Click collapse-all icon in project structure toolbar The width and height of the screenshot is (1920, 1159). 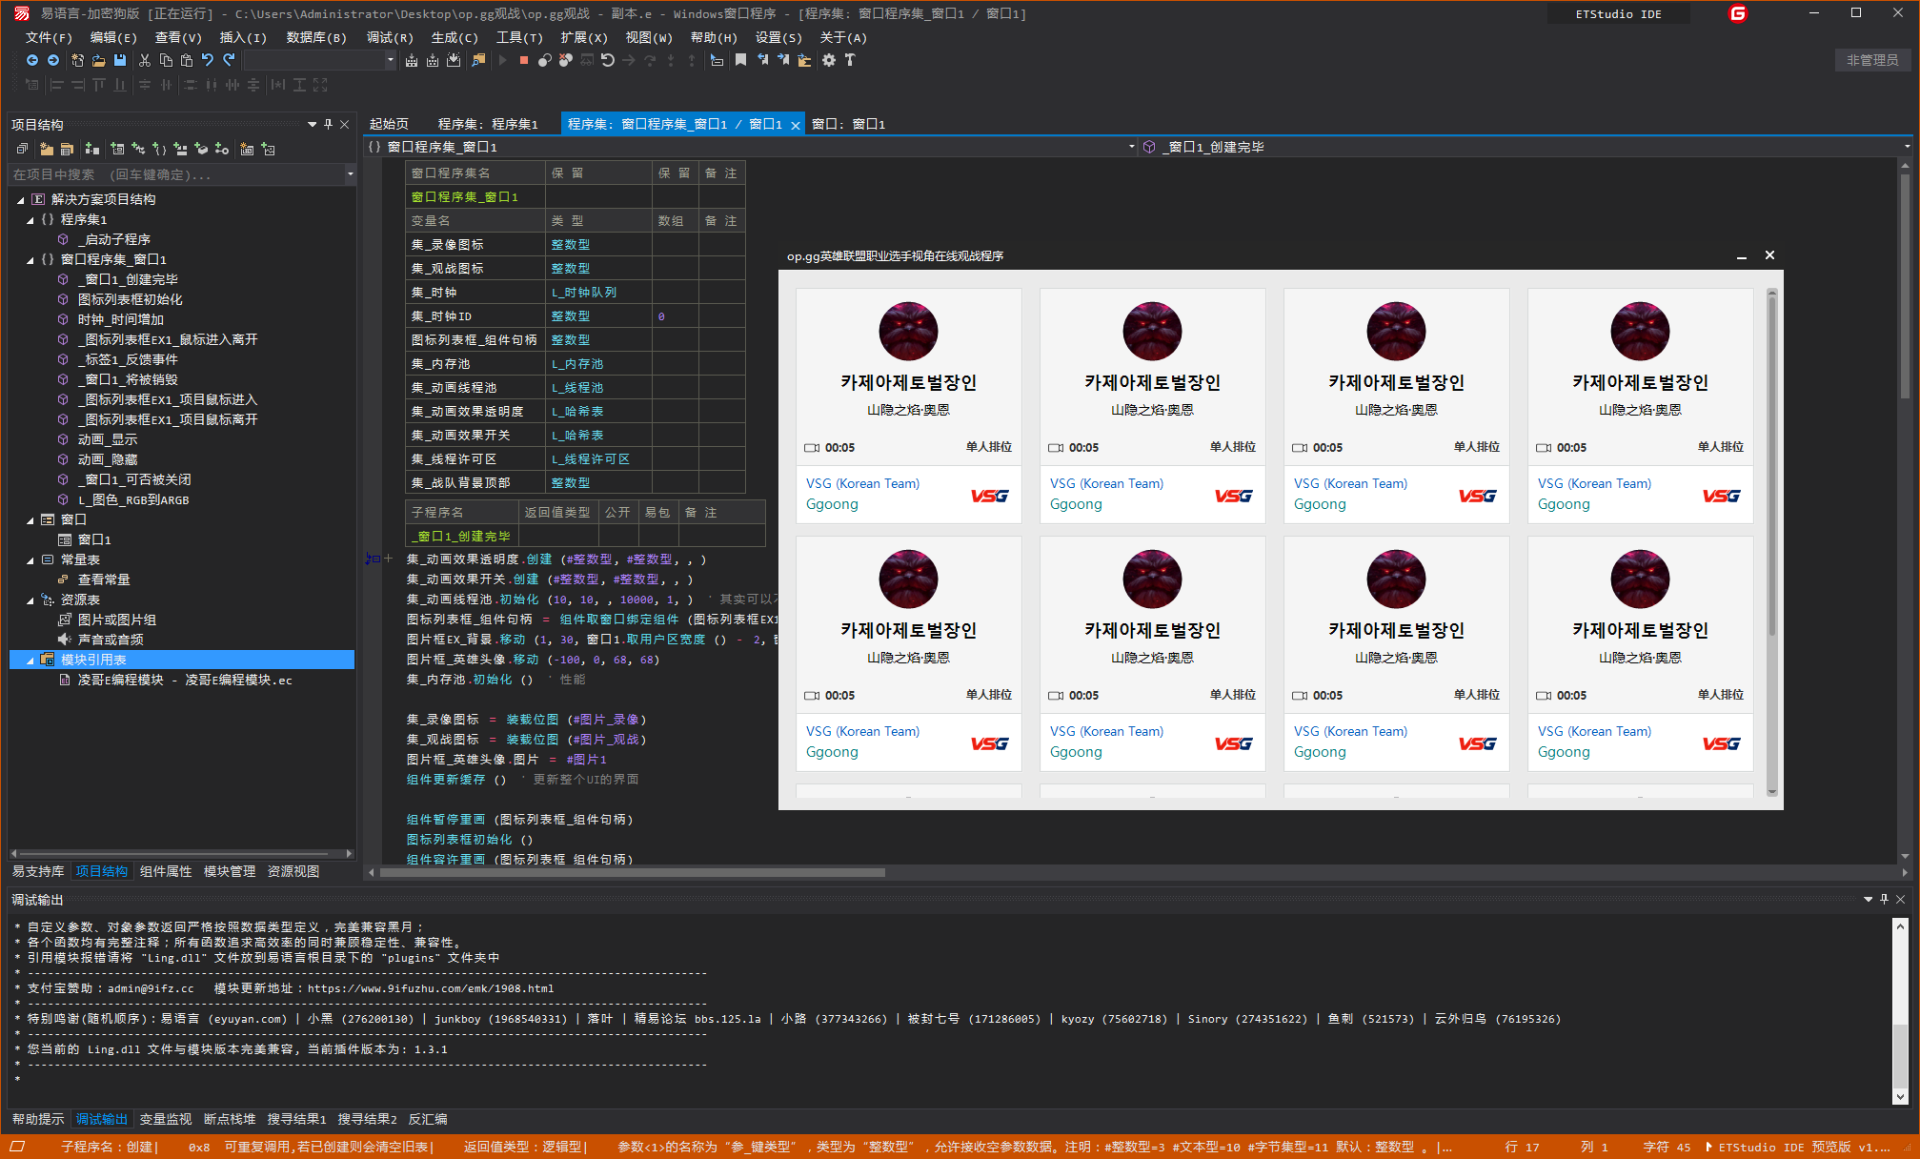(x=23, y=149)
